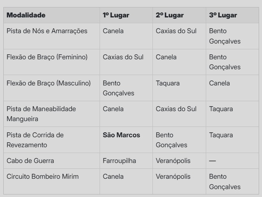Click the Farroupilha first place cell
262x197 pixels.
coord(119,161)
